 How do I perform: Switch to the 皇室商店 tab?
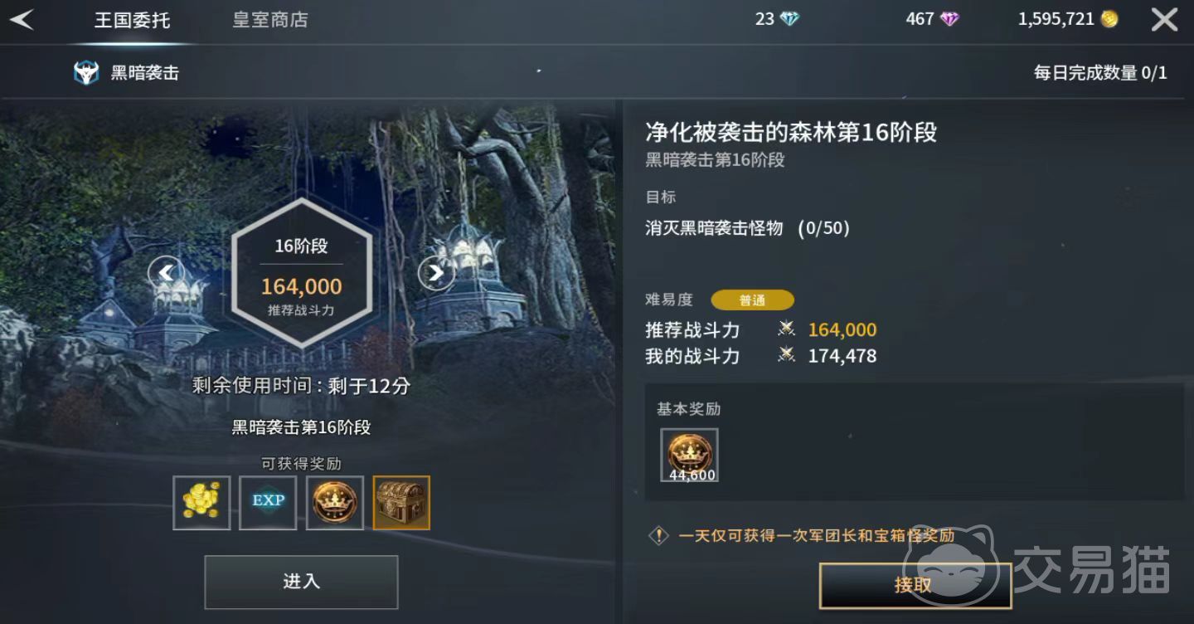coord(270,20)
